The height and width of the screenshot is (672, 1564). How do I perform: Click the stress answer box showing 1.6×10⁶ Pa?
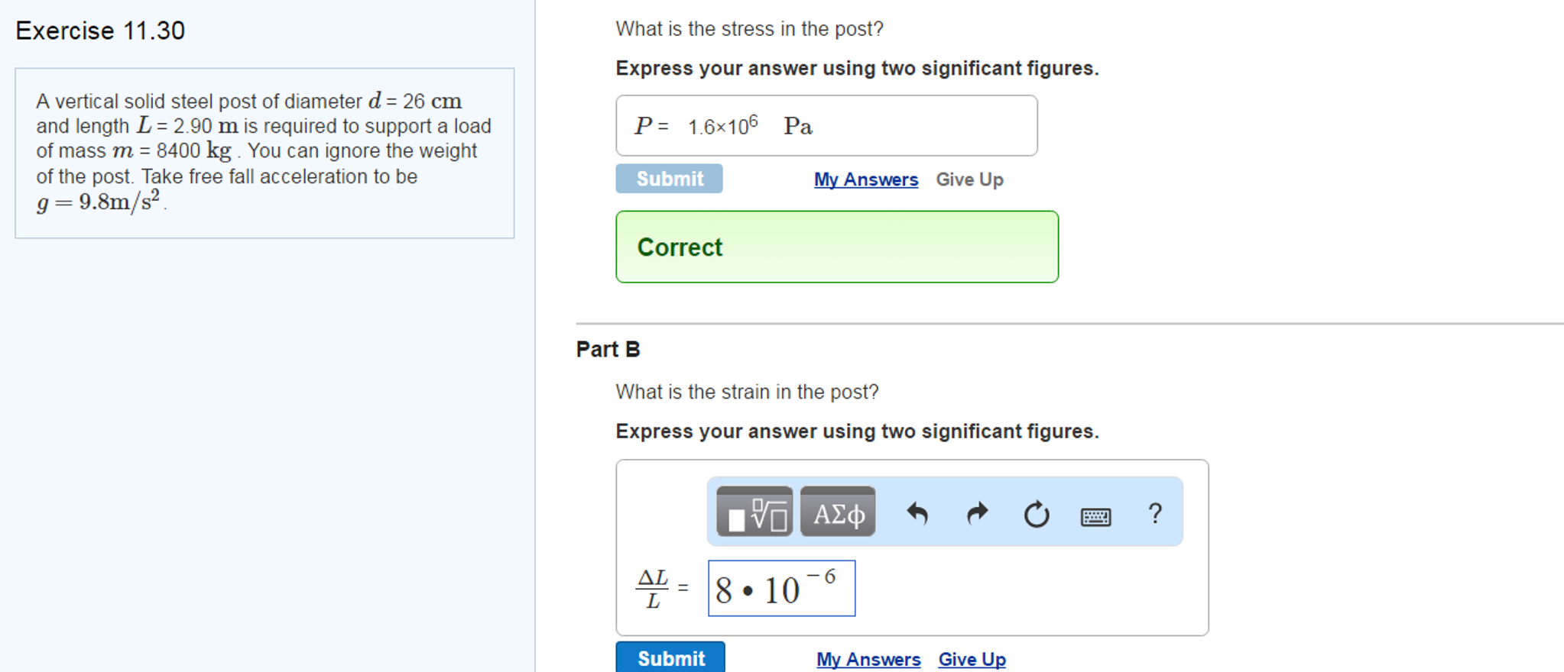coord(826,126)
